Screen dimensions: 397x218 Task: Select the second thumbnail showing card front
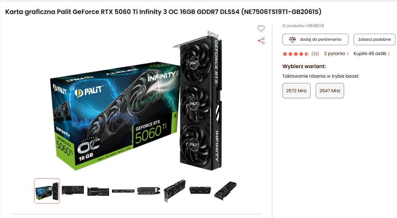click(x=73, y=190)
